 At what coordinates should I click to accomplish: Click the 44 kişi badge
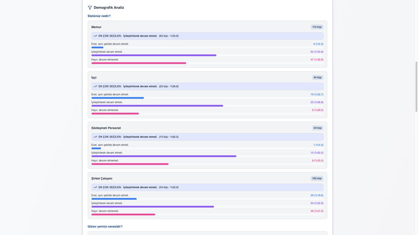click(317, 77)
